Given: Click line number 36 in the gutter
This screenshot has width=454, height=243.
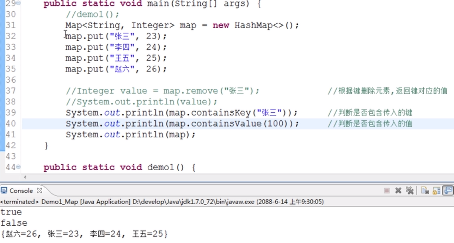Looking at the screenshot, I should tap(11, 80).
